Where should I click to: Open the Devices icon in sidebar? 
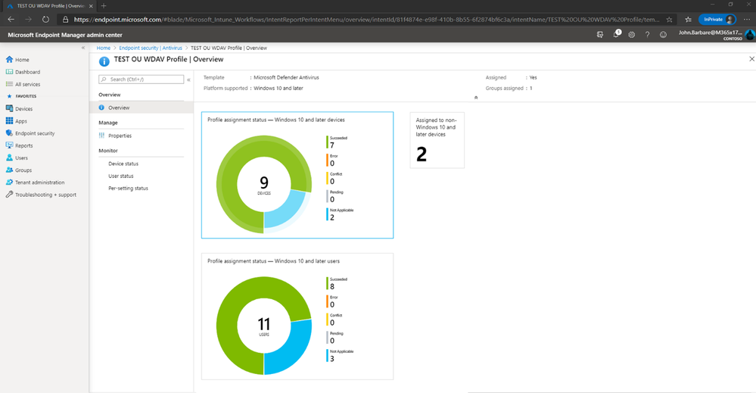[x=9, y=108]
